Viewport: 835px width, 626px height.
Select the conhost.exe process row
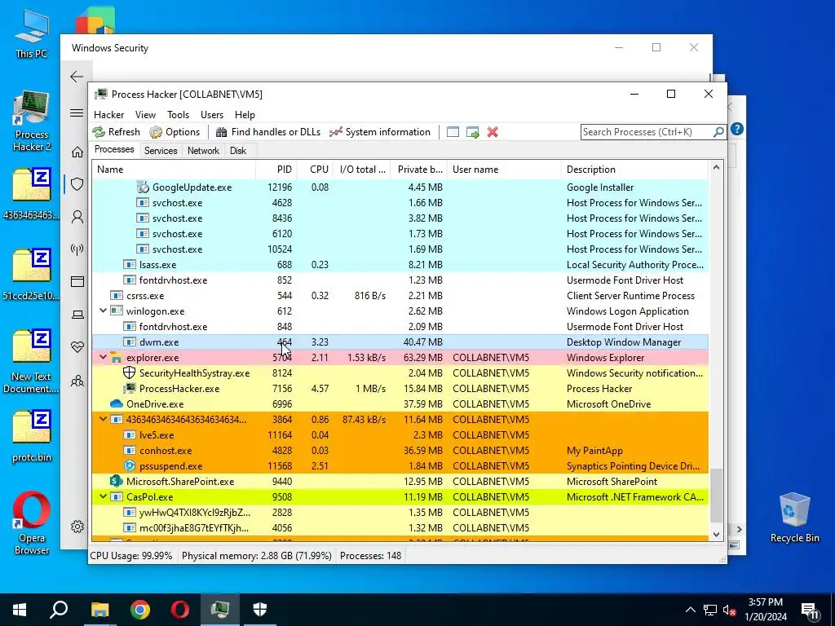(x=400, y=450)
